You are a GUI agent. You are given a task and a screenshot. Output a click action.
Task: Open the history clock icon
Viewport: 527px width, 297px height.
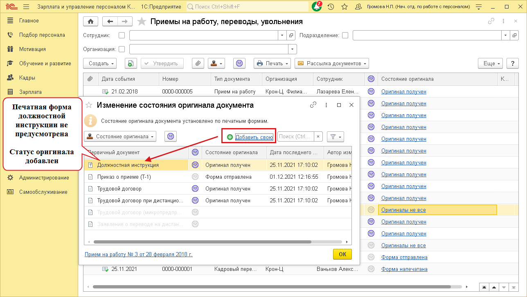(x=331, y=7)
